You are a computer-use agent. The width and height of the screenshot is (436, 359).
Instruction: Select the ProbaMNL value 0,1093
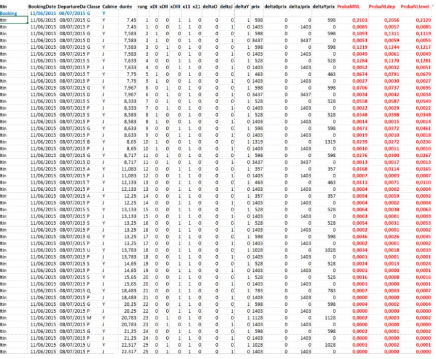click(360, 33)
